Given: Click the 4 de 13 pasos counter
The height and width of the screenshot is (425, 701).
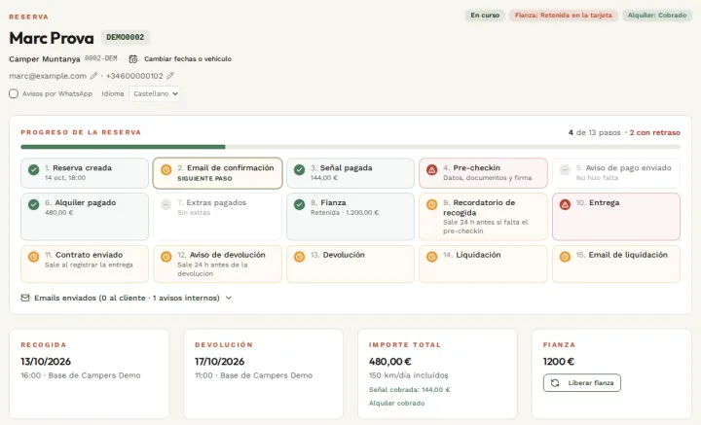Looking at the screenshot, I should coord(595,132).
